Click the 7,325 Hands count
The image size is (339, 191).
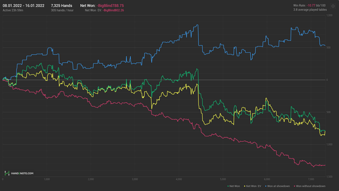coord(62,6)
